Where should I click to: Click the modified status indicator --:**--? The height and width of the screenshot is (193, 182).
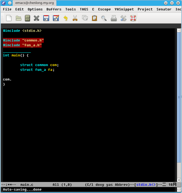point(8,185)
